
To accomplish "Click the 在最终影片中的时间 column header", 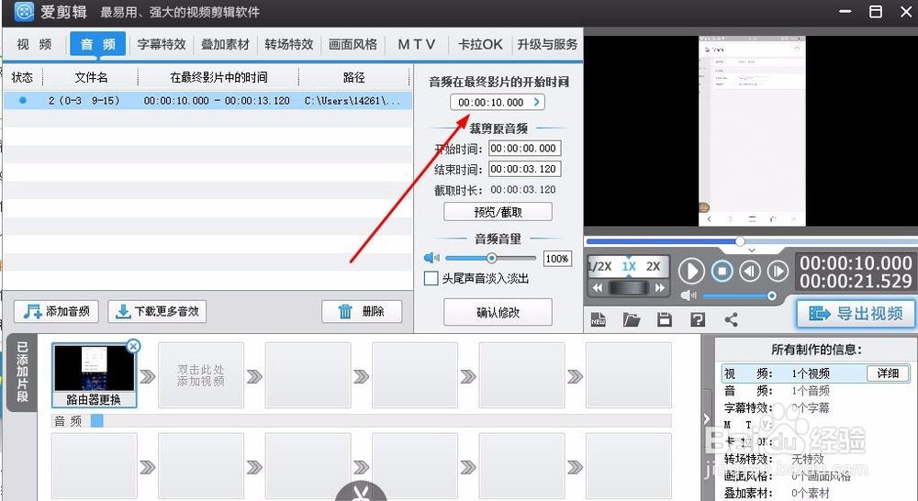I will [x=218, y=77].
